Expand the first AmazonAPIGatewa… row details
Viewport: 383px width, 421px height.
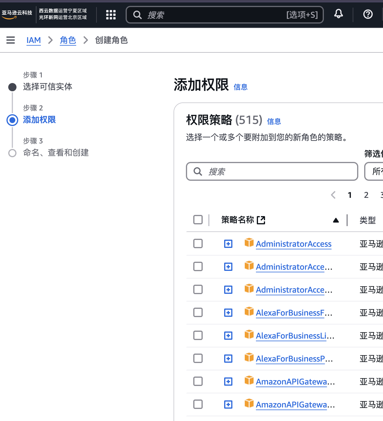point(228,382)
